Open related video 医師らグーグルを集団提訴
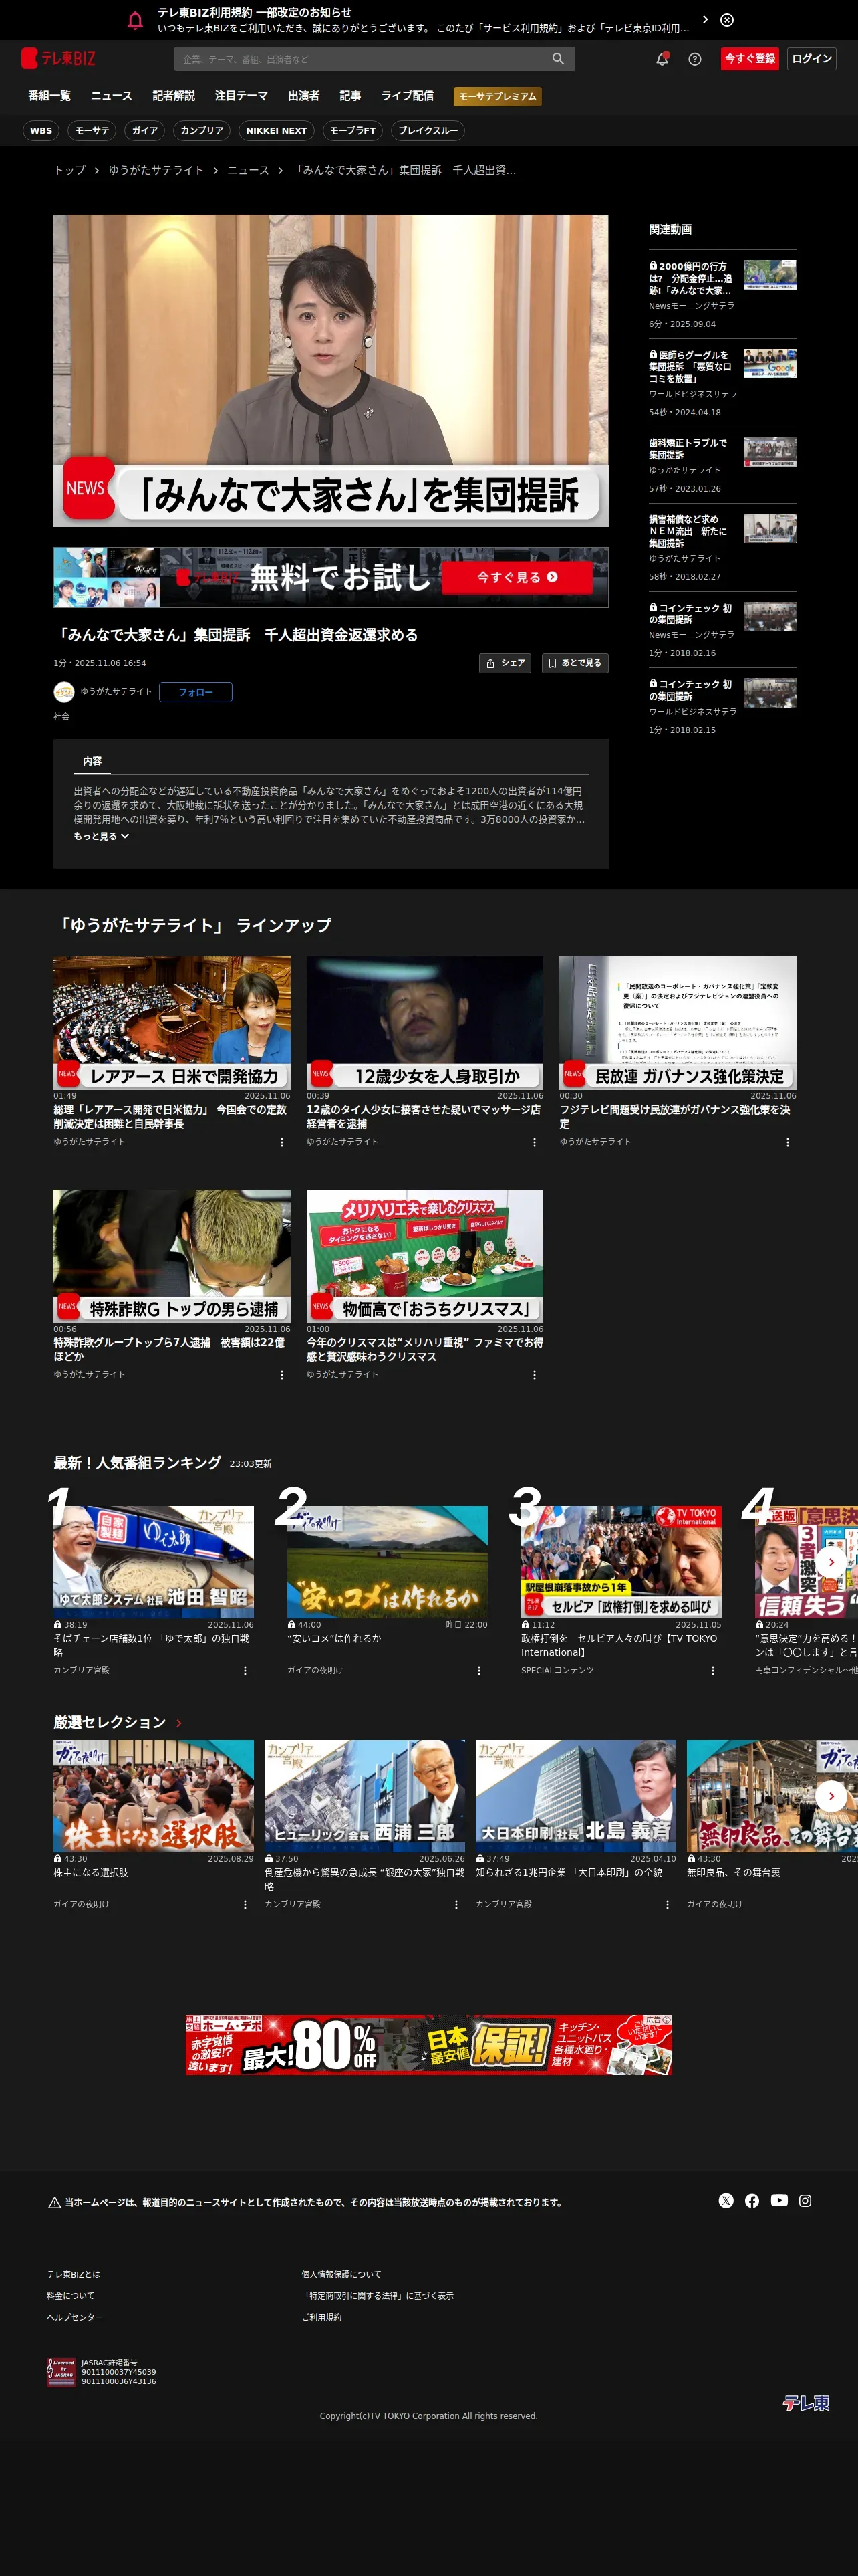858x2576 pixels. (x=722, y=383)
